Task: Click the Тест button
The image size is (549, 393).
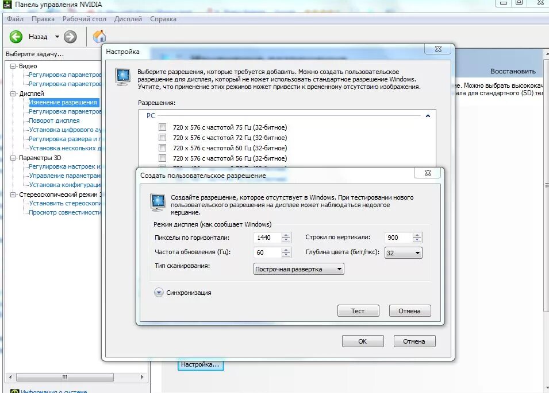Action: (358, 311)
